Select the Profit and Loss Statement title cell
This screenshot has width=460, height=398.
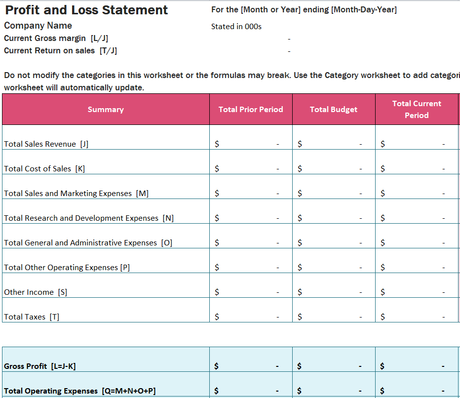click(86, 10)
